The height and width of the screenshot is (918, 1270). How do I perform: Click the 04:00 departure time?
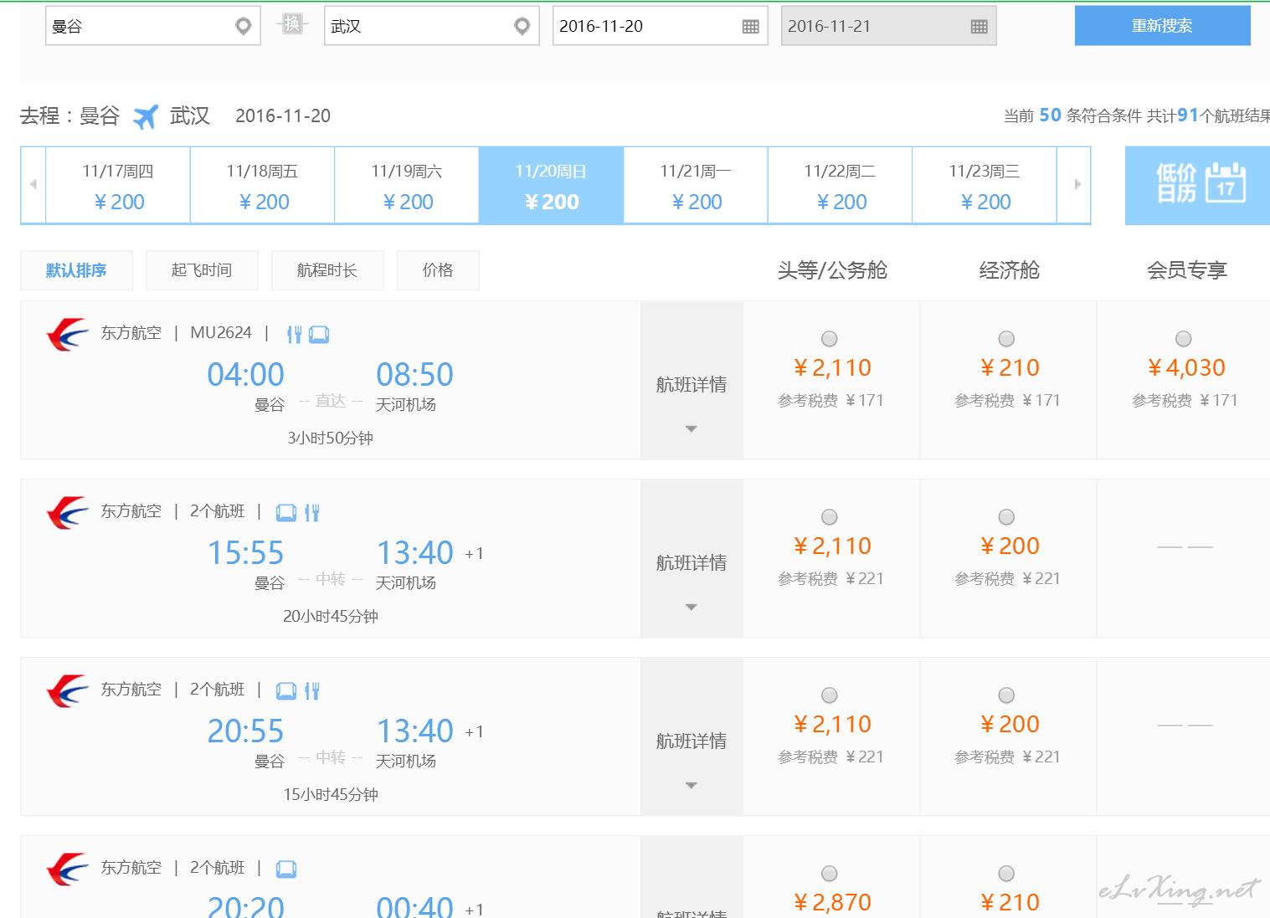coord(246,375)
